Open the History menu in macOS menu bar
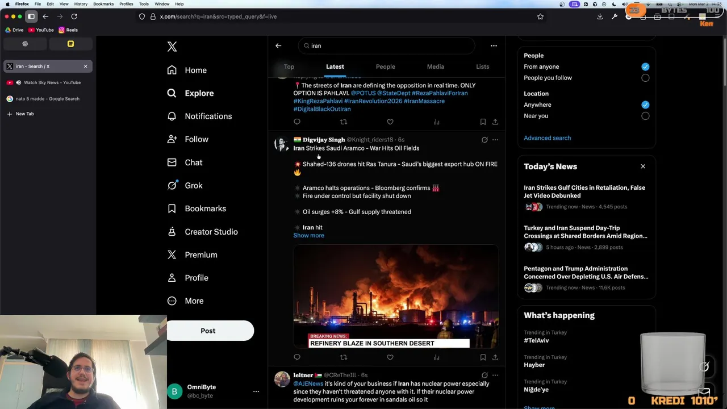727x409 pixels. point(81,4)
